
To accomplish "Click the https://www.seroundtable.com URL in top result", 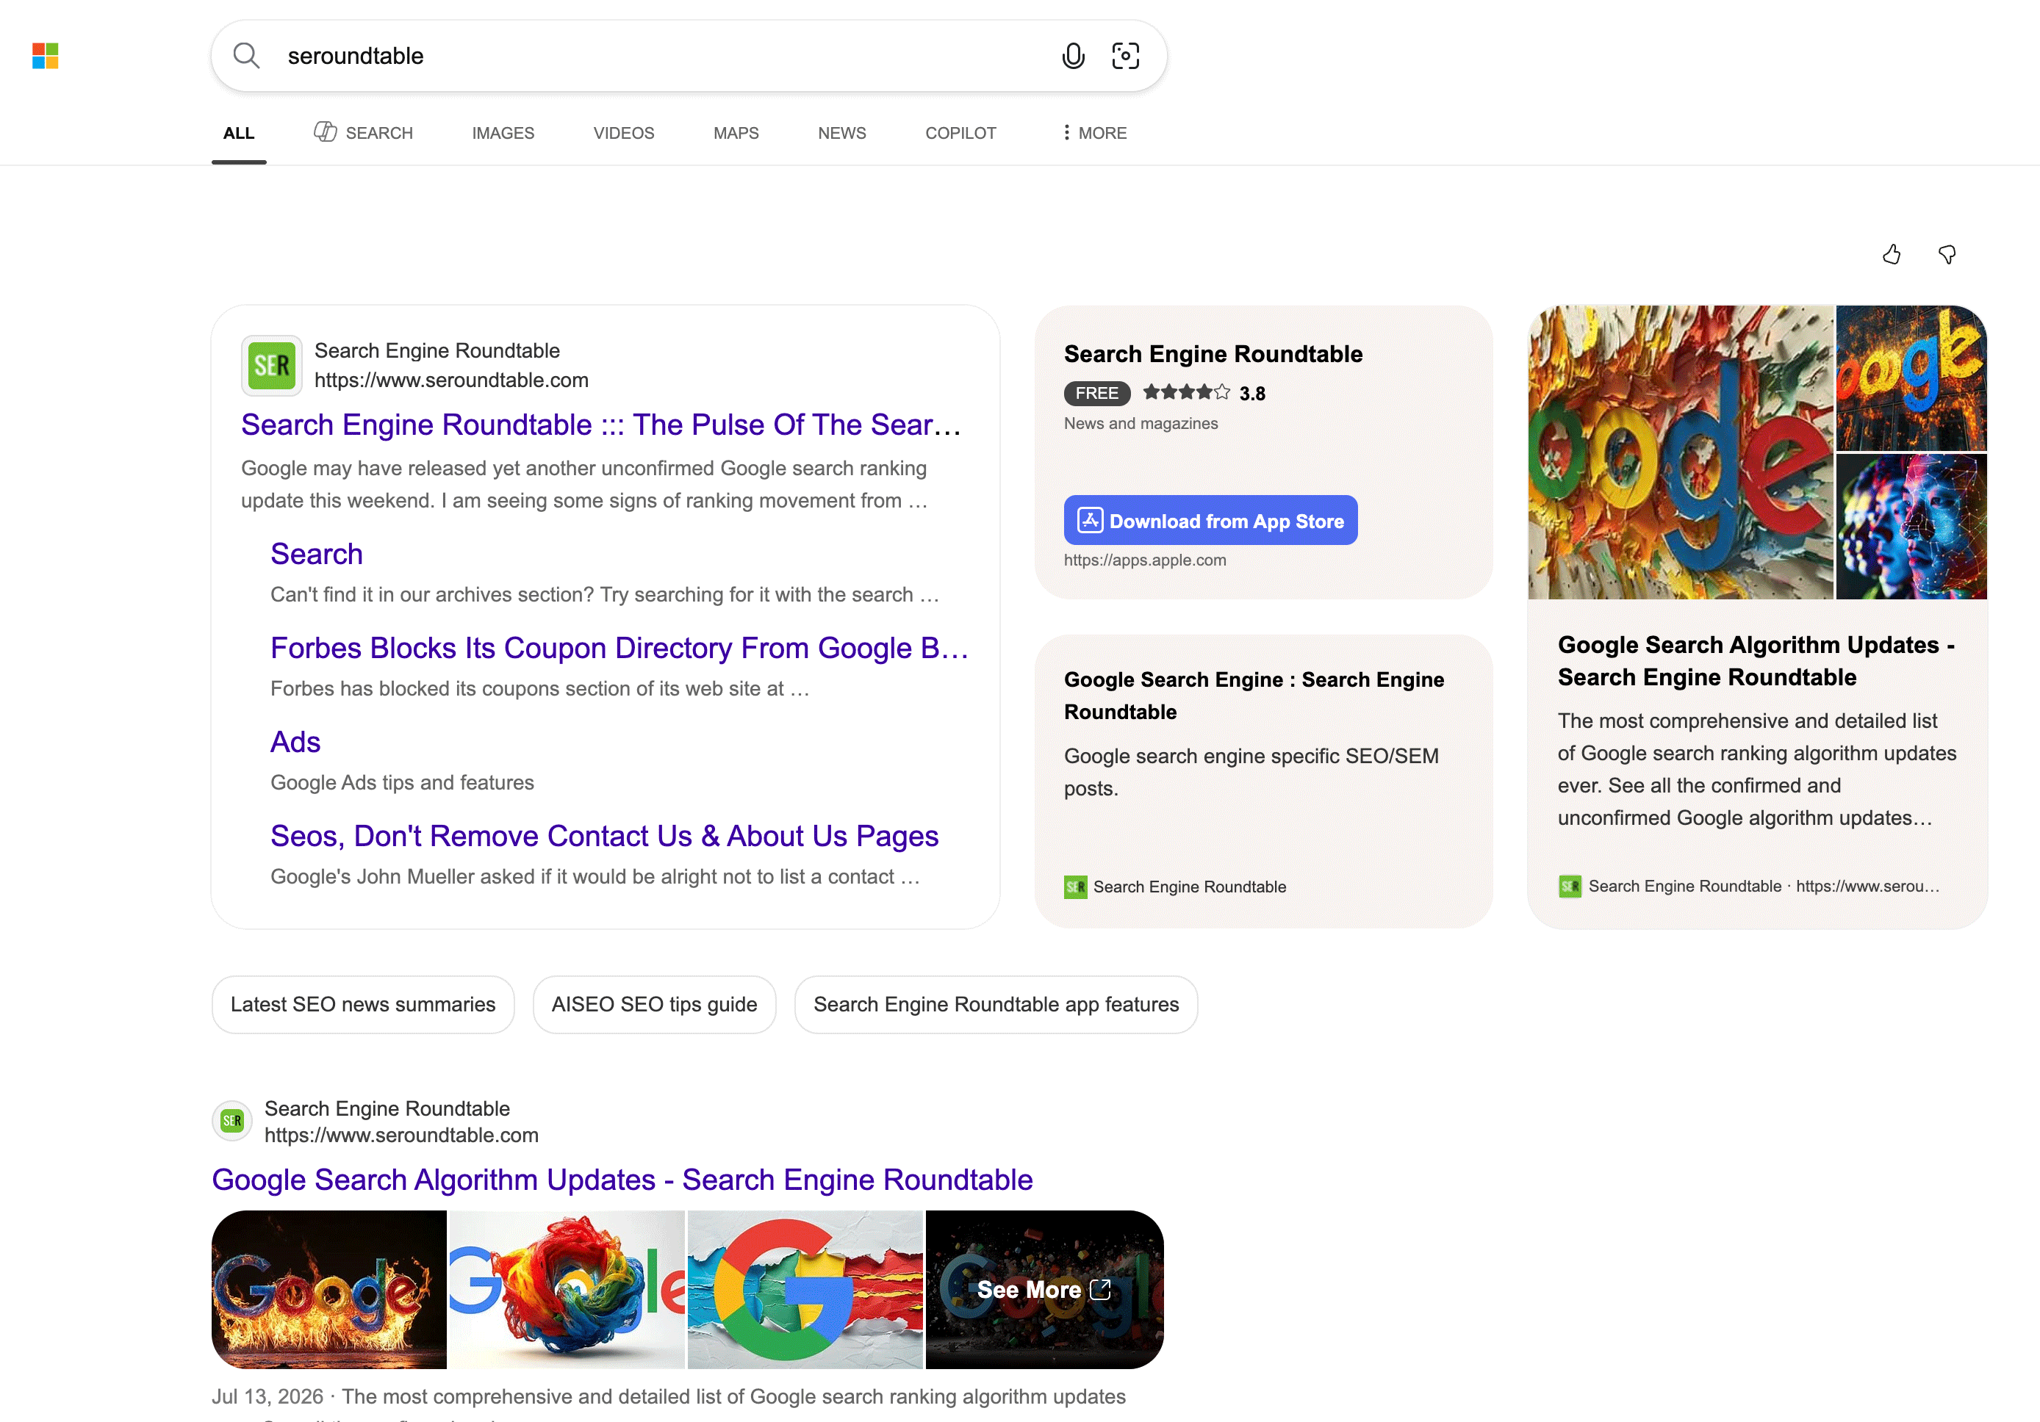I will [451, 380].
